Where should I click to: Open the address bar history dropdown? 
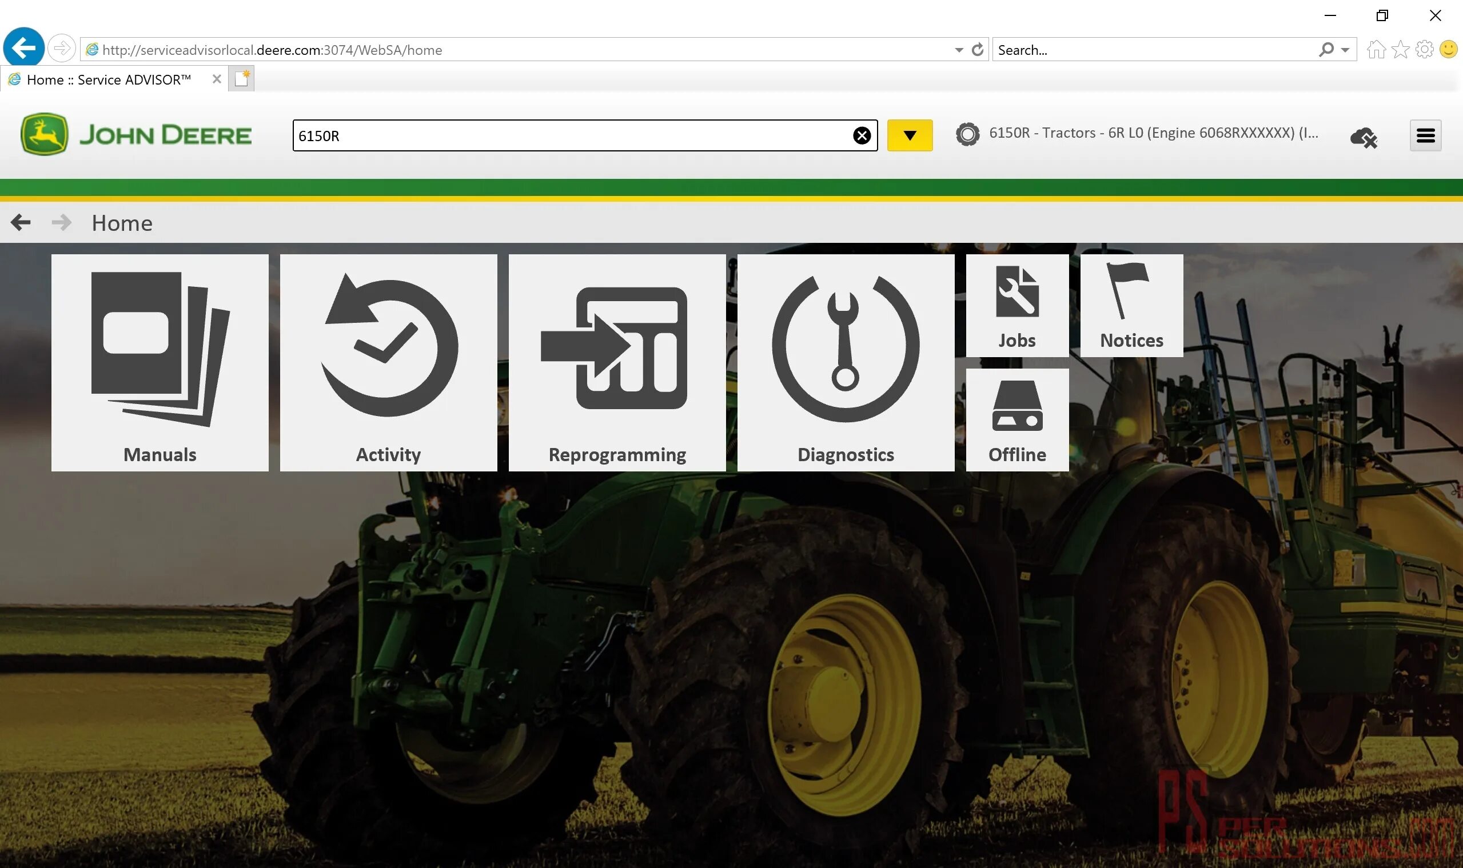tap(959, 50)
